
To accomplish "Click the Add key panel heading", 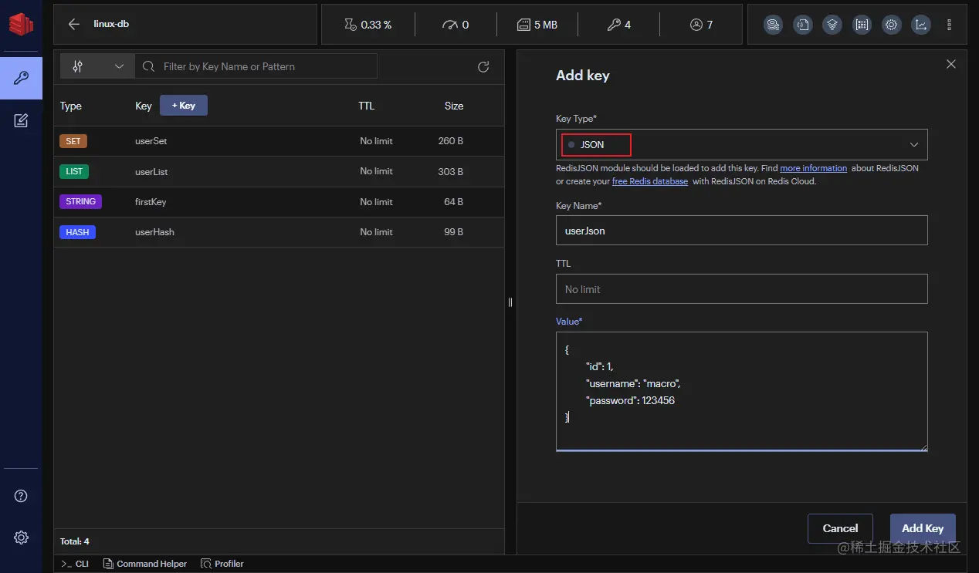I will click(x=583, y=76).
